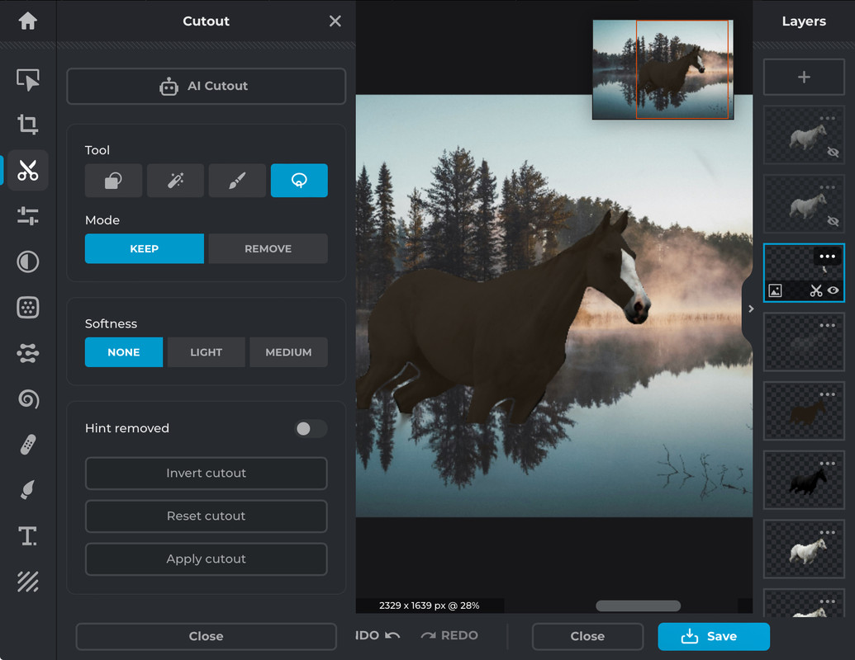
Task: Open options menu of top horse layer
Action: click(x=827, y=118)
